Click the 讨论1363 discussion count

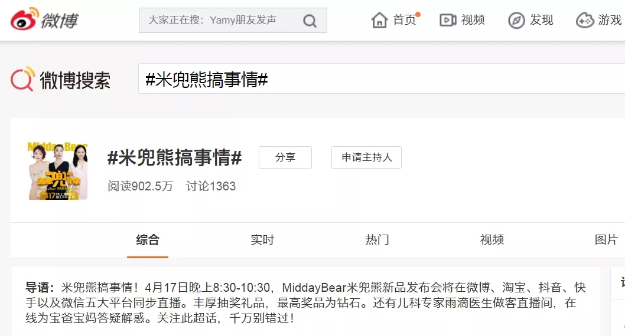pyautogui.click(x=211, y=186)
